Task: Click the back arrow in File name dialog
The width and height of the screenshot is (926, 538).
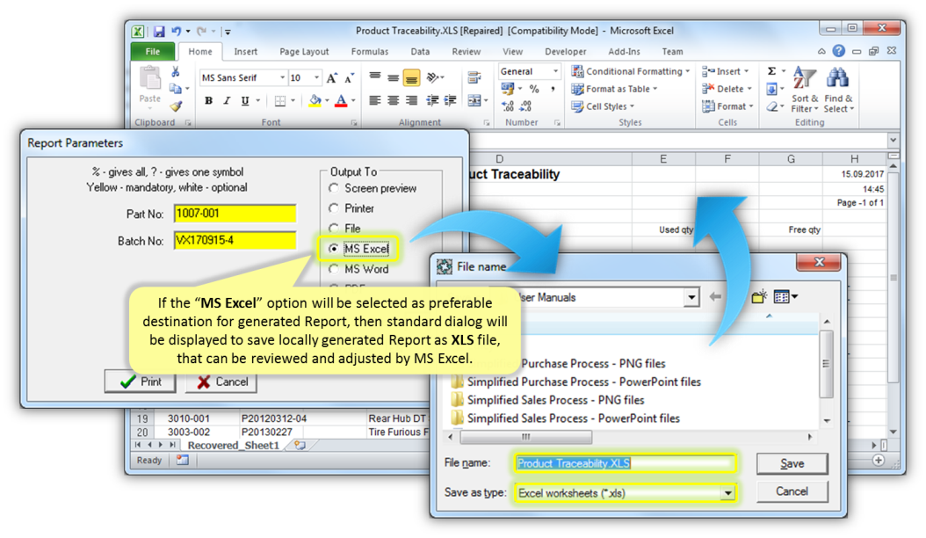Action: click(x=715, y=297)
